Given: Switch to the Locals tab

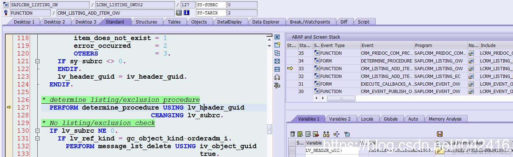Looking at the screenshot, I should (367, 119).
